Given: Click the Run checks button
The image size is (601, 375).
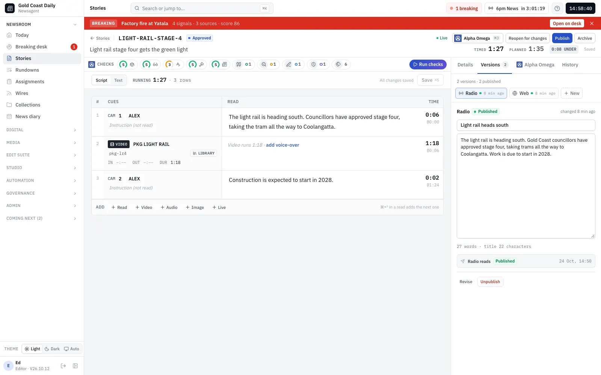Looking at the screenshot, I should click(x=428, y=64).
